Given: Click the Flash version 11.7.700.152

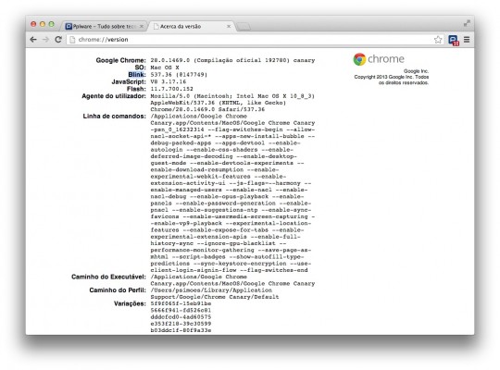Looking at the screenshot, I should click(172, 89).
